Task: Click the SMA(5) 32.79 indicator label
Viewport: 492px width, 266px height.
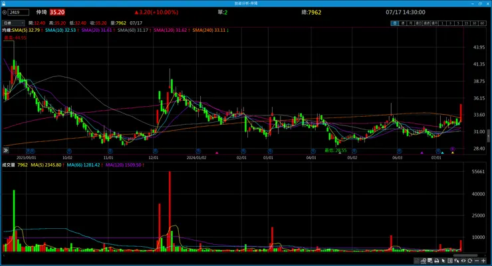Action: point(26,30)
